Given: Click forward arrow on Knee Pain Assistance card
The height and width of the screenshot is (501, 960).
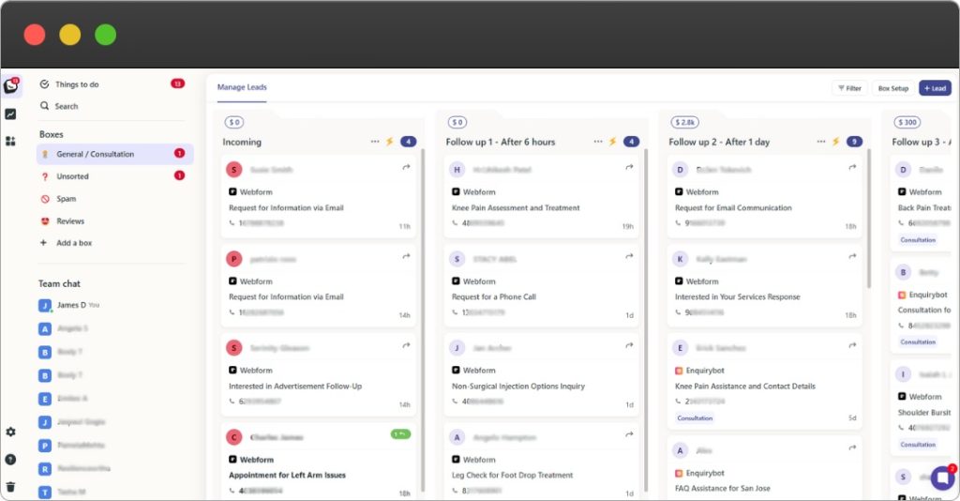Looking at the screenshot, I should (x=852, y=345).
